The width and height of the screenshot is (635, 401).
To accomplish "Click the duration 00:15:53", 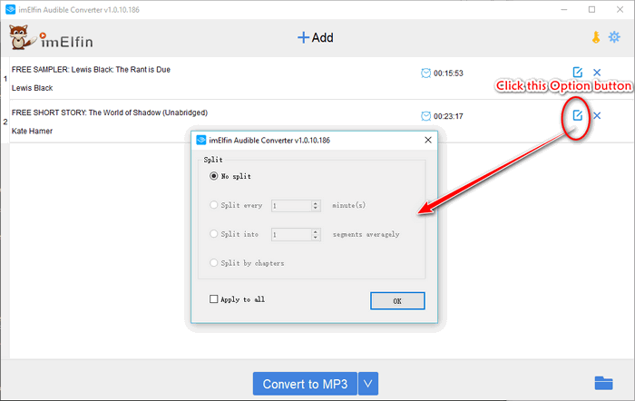I will pos(448,73).
